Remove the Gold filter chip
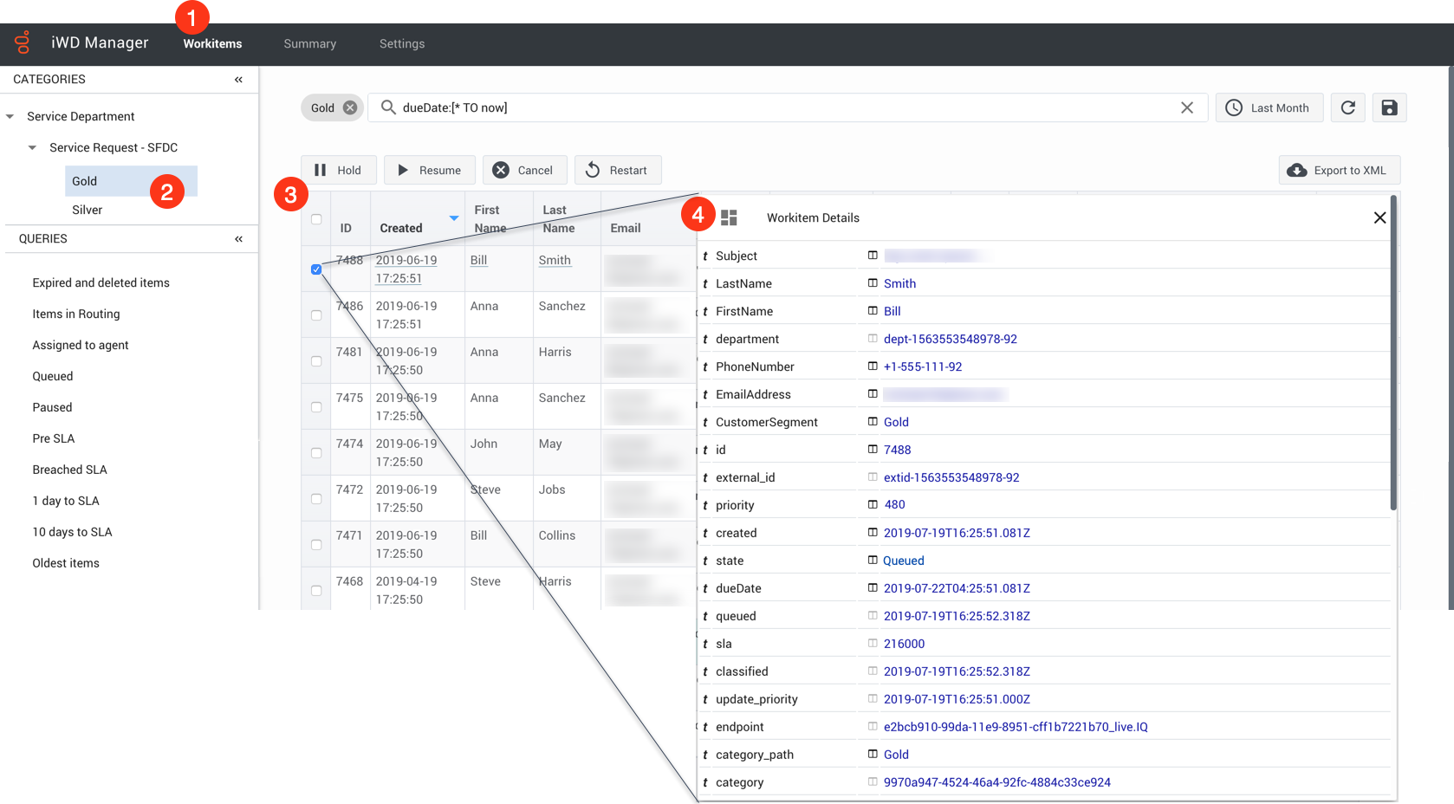 point(349,107)
